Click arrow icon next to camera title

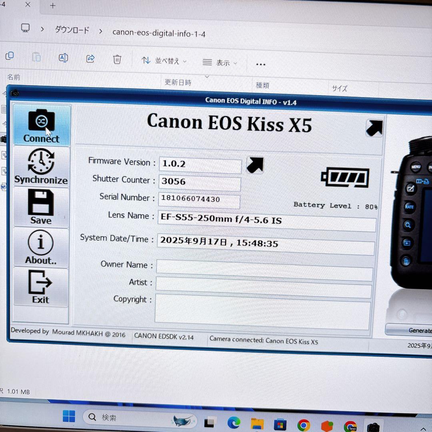374,128
